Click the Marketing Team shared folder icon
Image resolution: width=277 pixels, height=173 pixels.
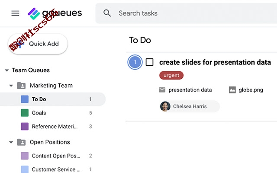[21, 86]
